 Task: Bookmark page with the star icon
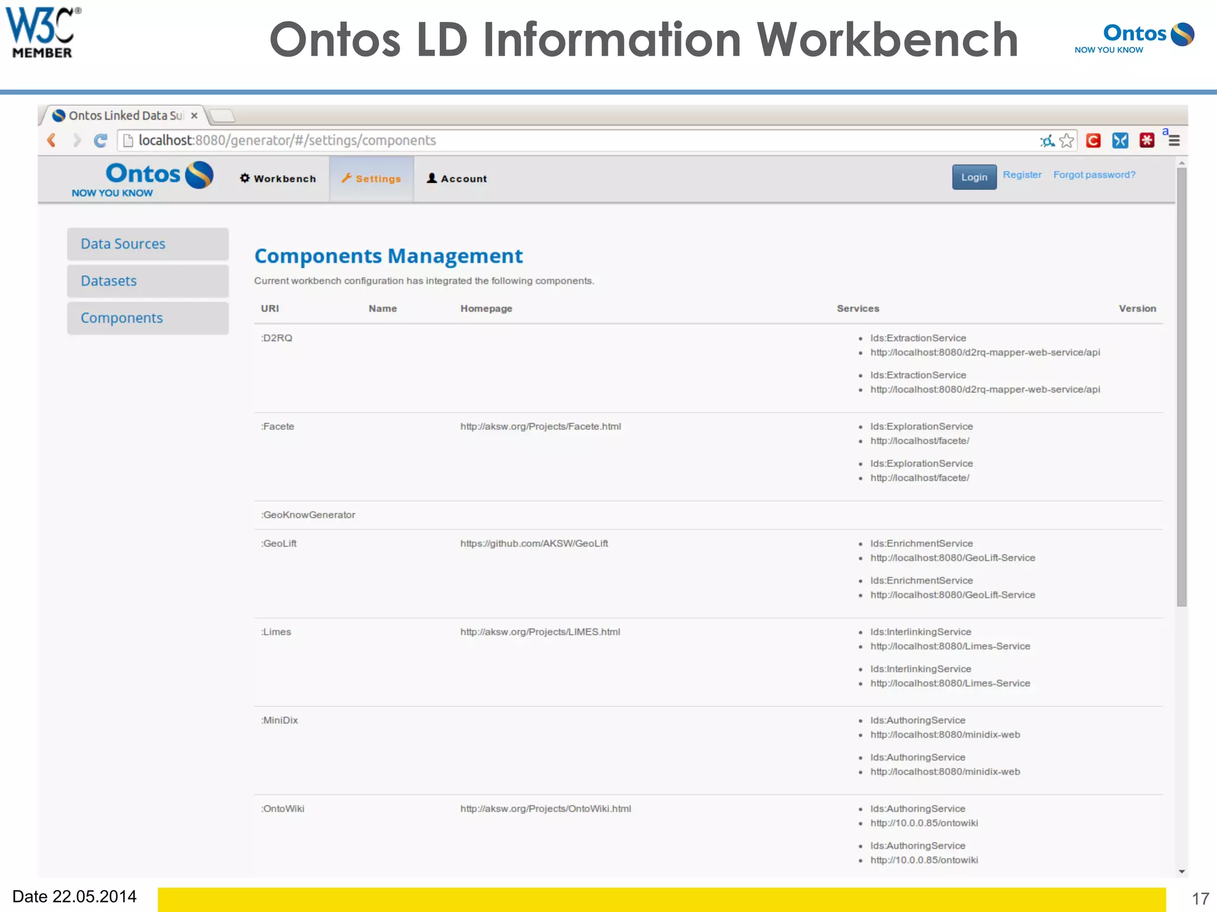coord(1067,141)
